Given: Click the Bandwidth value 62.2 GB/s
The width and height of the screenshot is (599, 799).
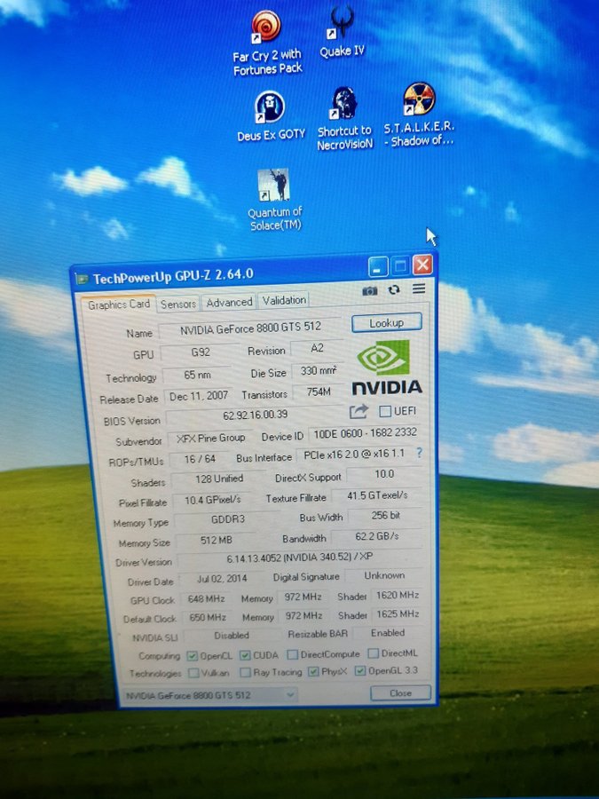Looking at the screenshot, I should point(377,536).
